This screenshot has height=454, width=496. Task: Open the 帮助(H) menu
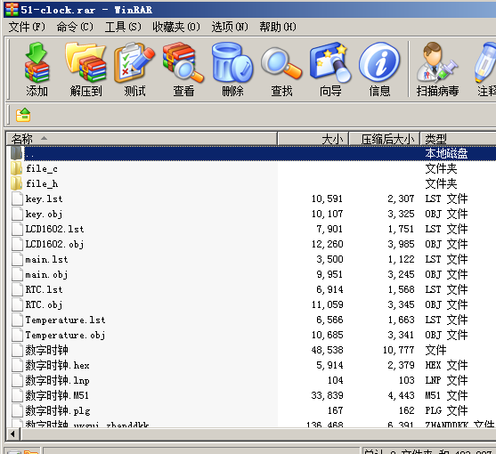(x=278, y=27)
